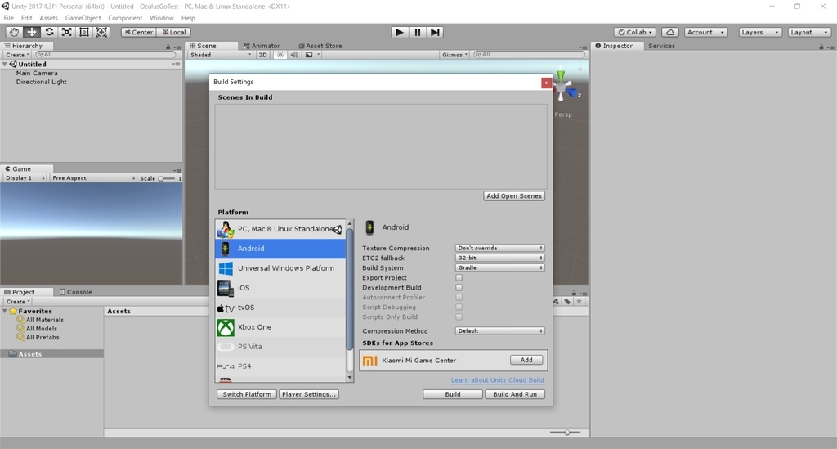Click the Xiaomi Mi logo icon
Image resolution: width=837 pixels, height=449 pixels.
pyautogui.click(x=370, y=361)
